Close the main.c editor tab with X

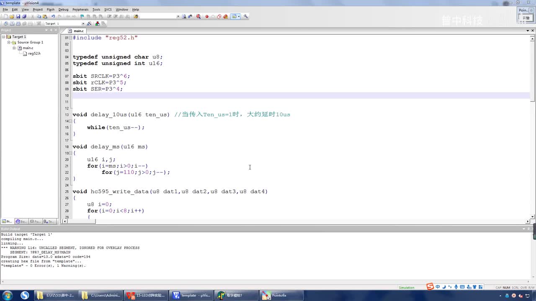[x=533, y=31]
